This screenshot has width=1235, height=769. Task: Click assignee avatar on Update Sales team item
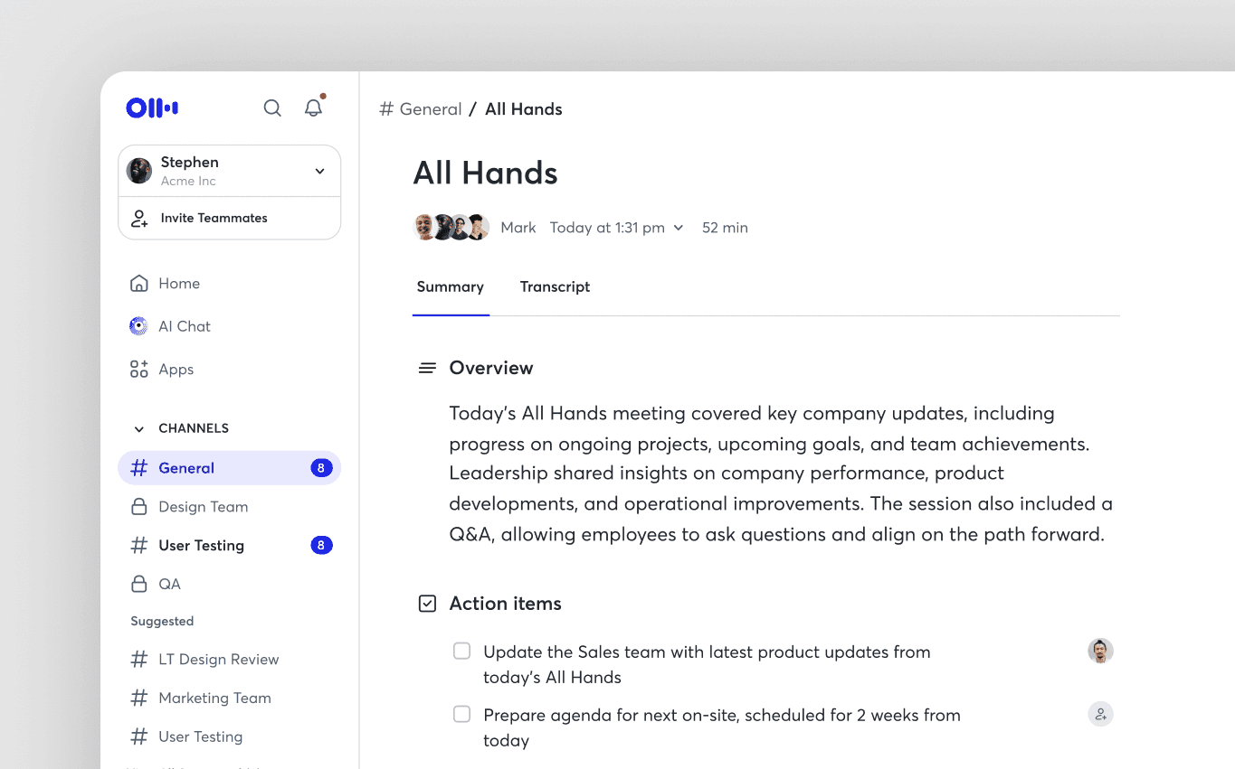point(1100,652)
